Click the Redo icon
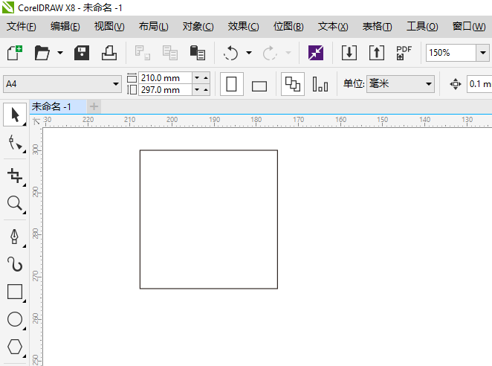This screenshot has width=492, height=366. click(x=270, y=53)
